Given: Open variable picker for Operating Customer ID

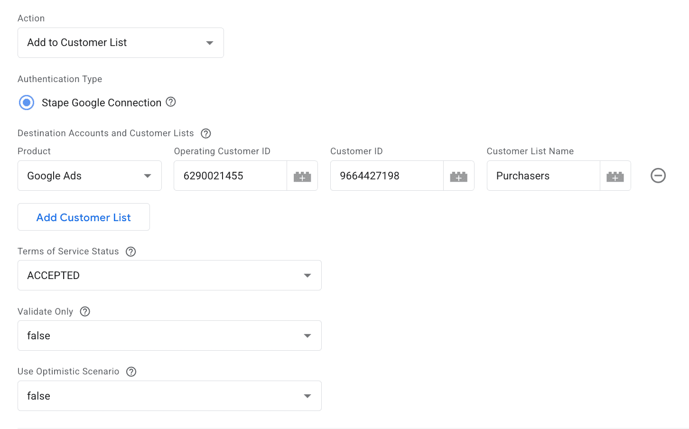Looking at the screenshot, I should pyautogui.click(x=302, y=176).
